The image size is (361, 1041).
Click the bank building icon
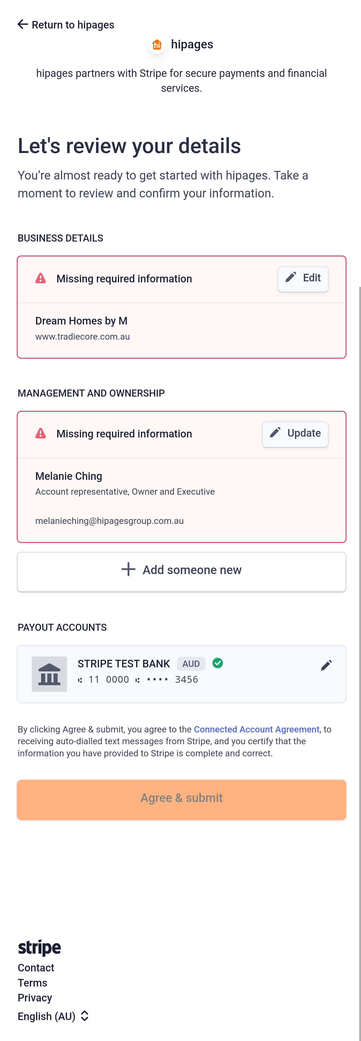pos(49,674)
